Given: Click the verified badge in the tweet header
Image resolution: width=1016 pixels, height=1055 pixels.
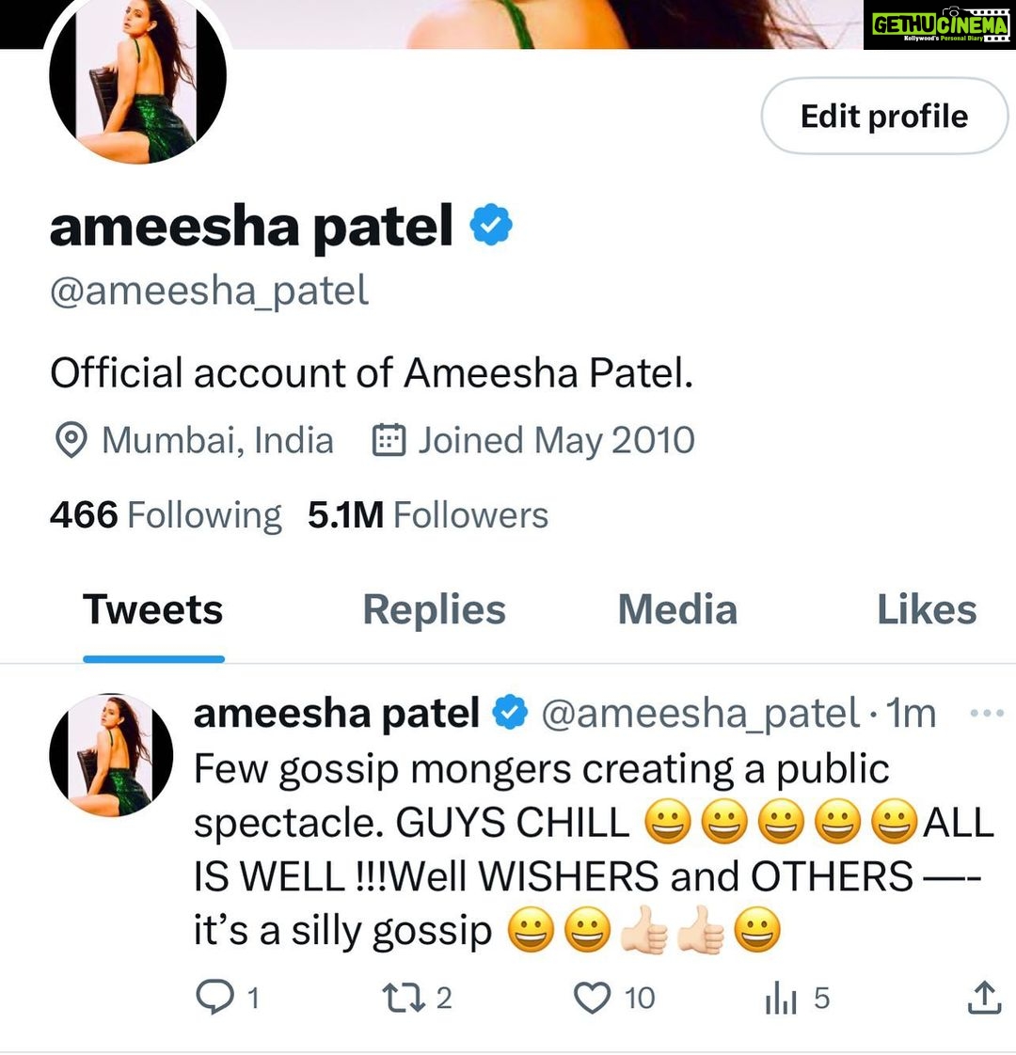Looking at the screenshot, I should (511, 713).
